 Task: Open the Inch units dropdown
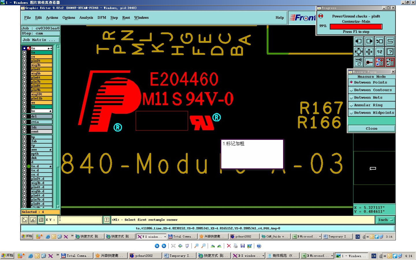(385, 220)
